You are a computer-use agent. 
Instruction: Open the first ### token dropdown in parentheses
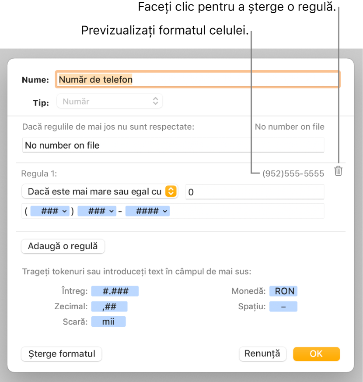click(49, 211)
